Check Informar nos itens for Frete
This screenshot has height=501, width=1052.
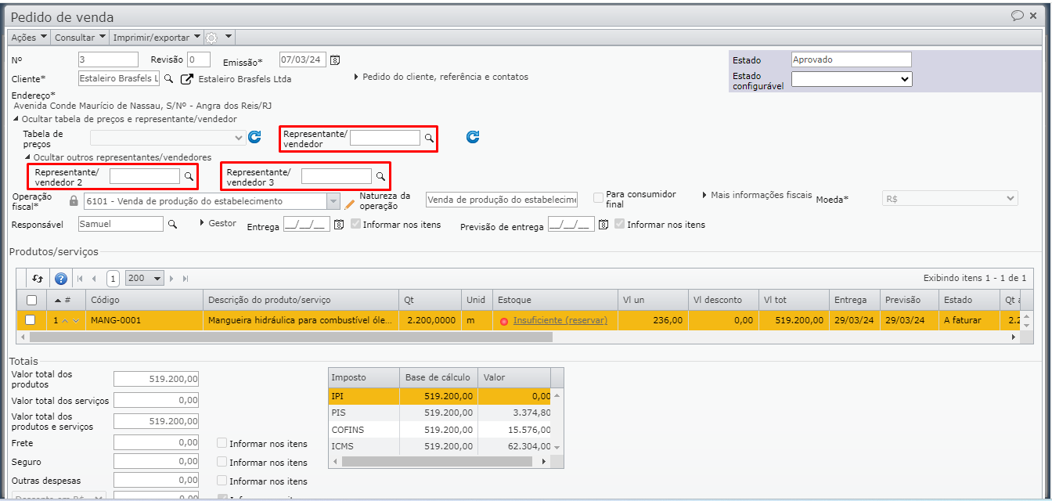(x=222, y=443)
